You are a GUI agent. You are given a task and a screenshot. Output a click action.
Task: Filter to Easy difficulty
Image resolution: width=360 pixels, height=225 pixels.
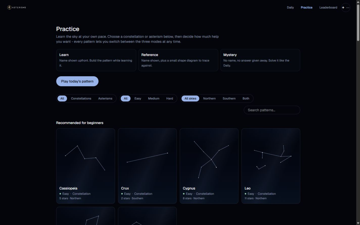coord(138,98)
